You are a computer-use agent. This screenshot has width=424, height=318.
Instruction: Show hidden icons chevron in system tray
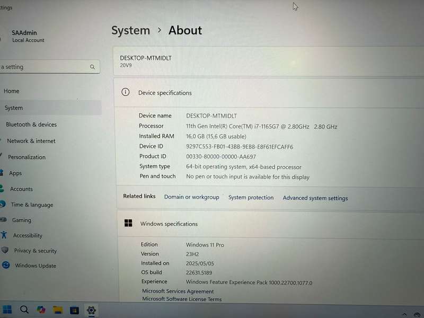(404, 314)
